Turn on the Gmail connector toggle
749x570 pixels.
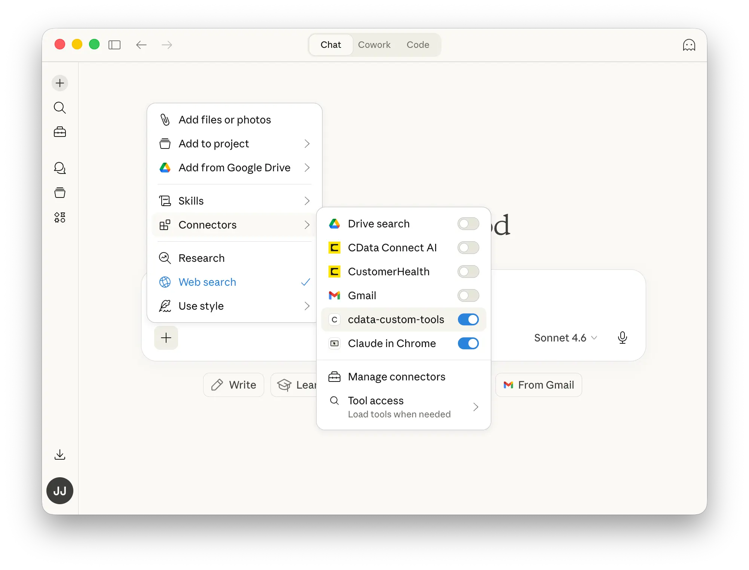468,295
